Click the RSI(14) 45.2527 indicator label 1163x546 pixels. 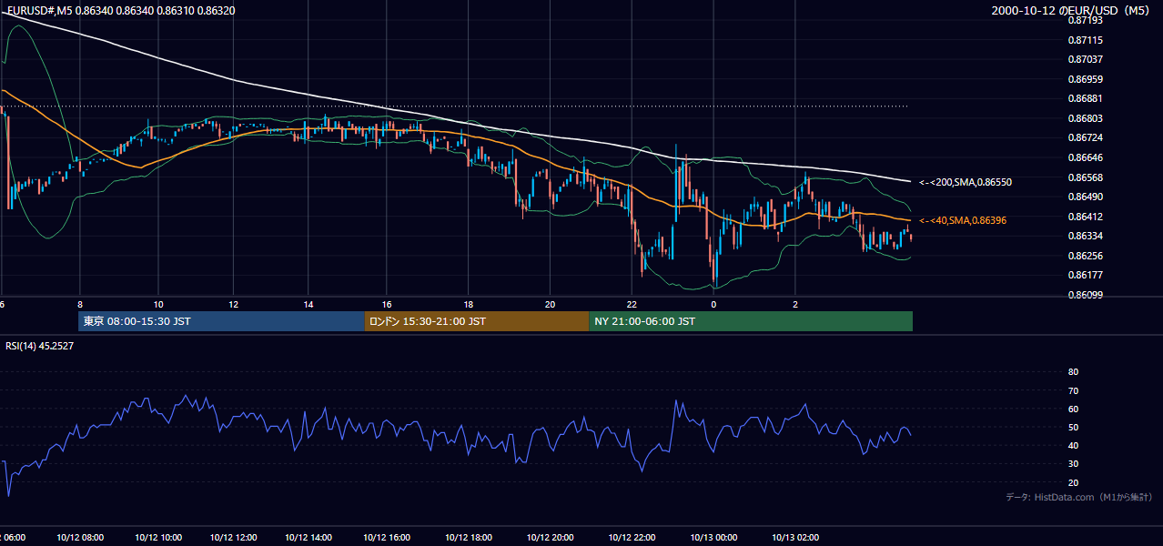[x=40, y=346]
